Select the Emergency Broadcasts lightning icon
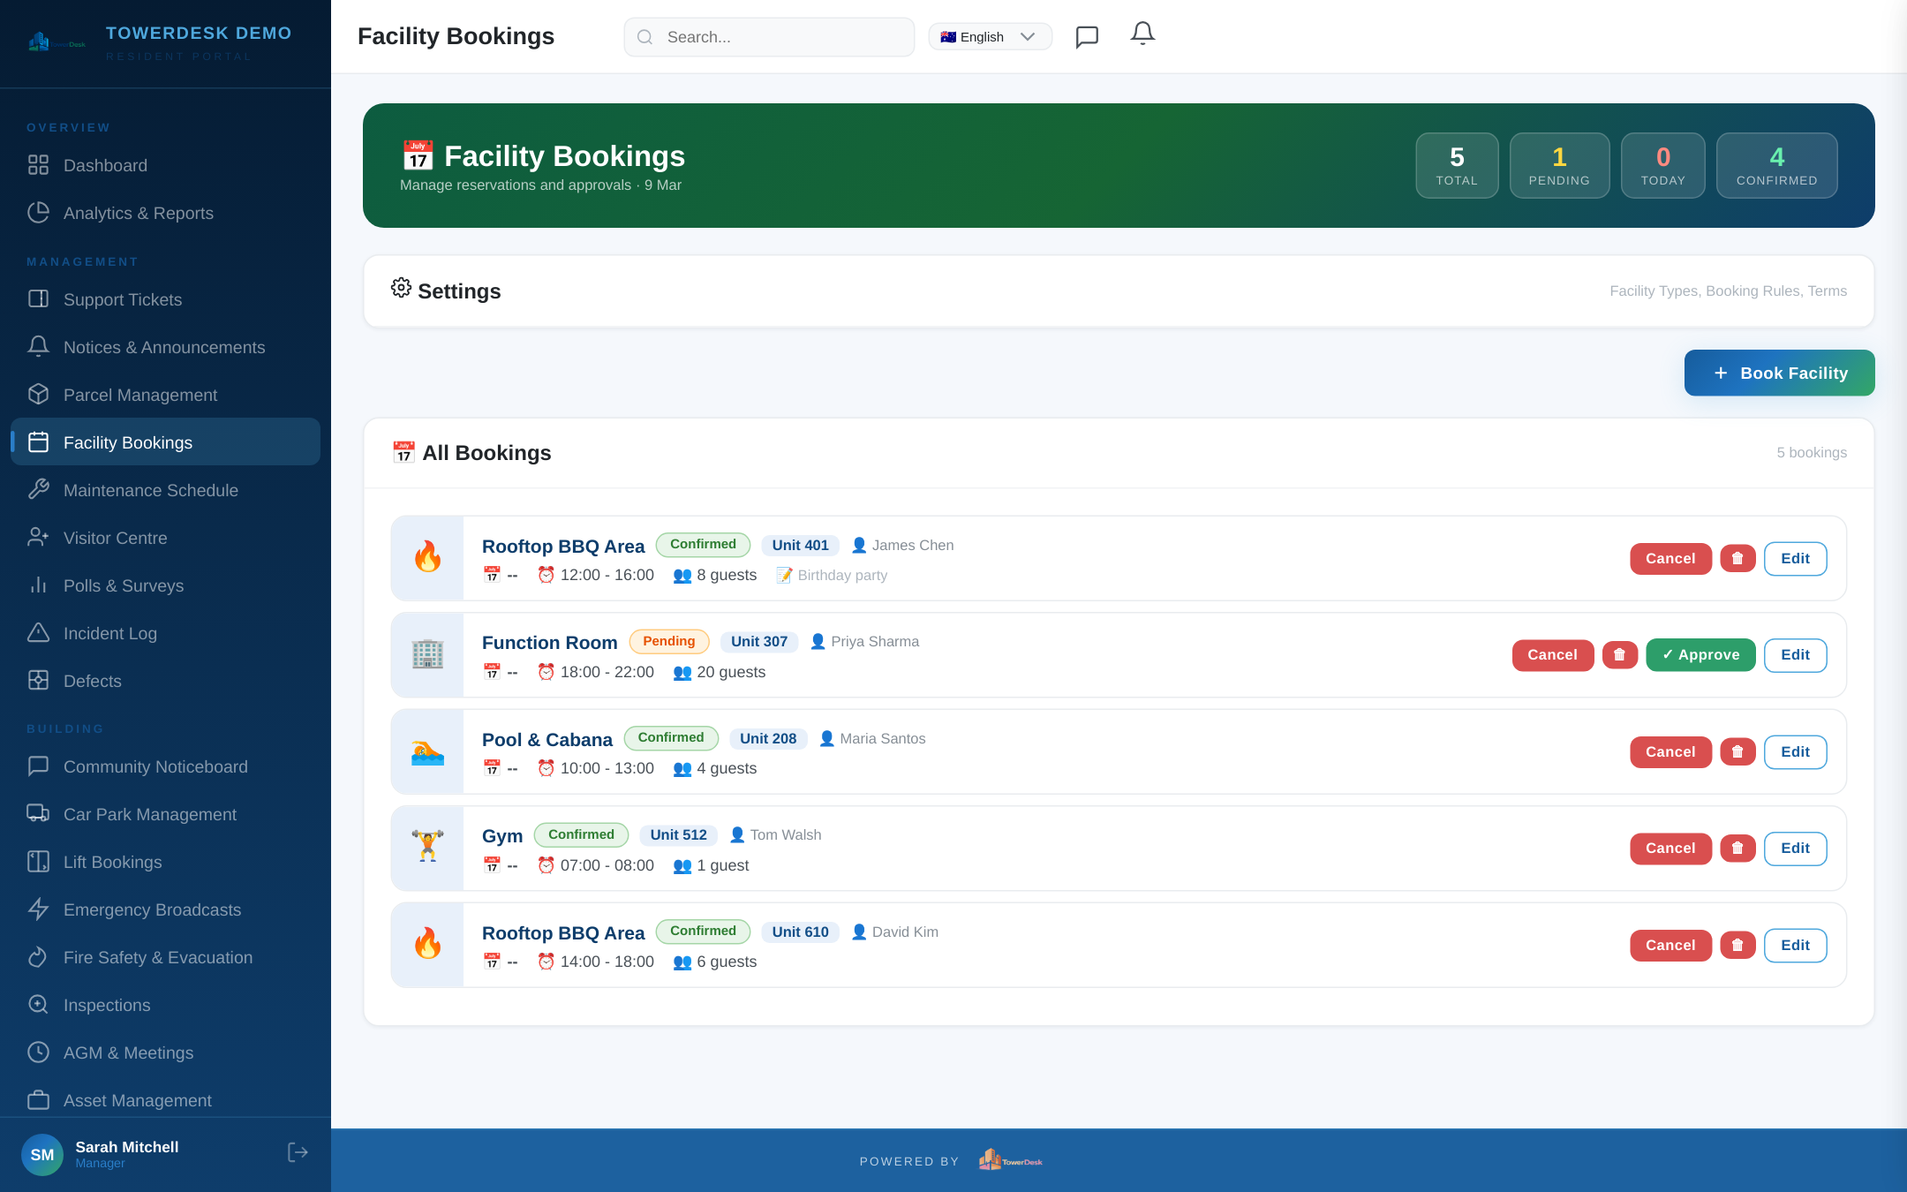The image size is (1907, 1192). (38, 909)
